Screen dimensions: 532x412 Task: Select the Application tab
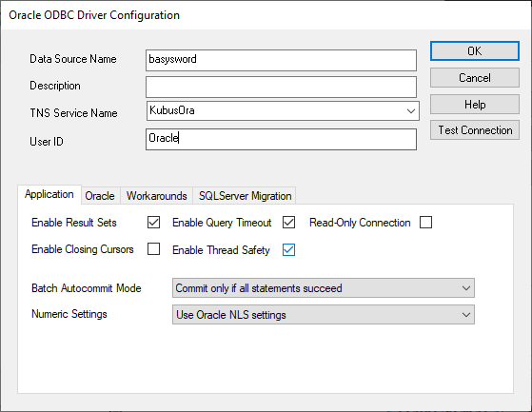pos(49,194)
